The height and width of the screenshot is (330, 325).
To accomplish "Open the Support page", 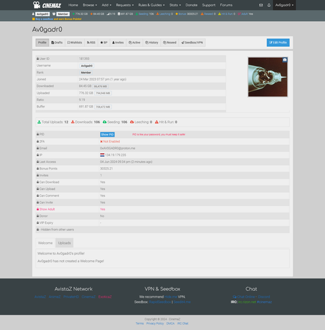I will [x=209, y=5].
